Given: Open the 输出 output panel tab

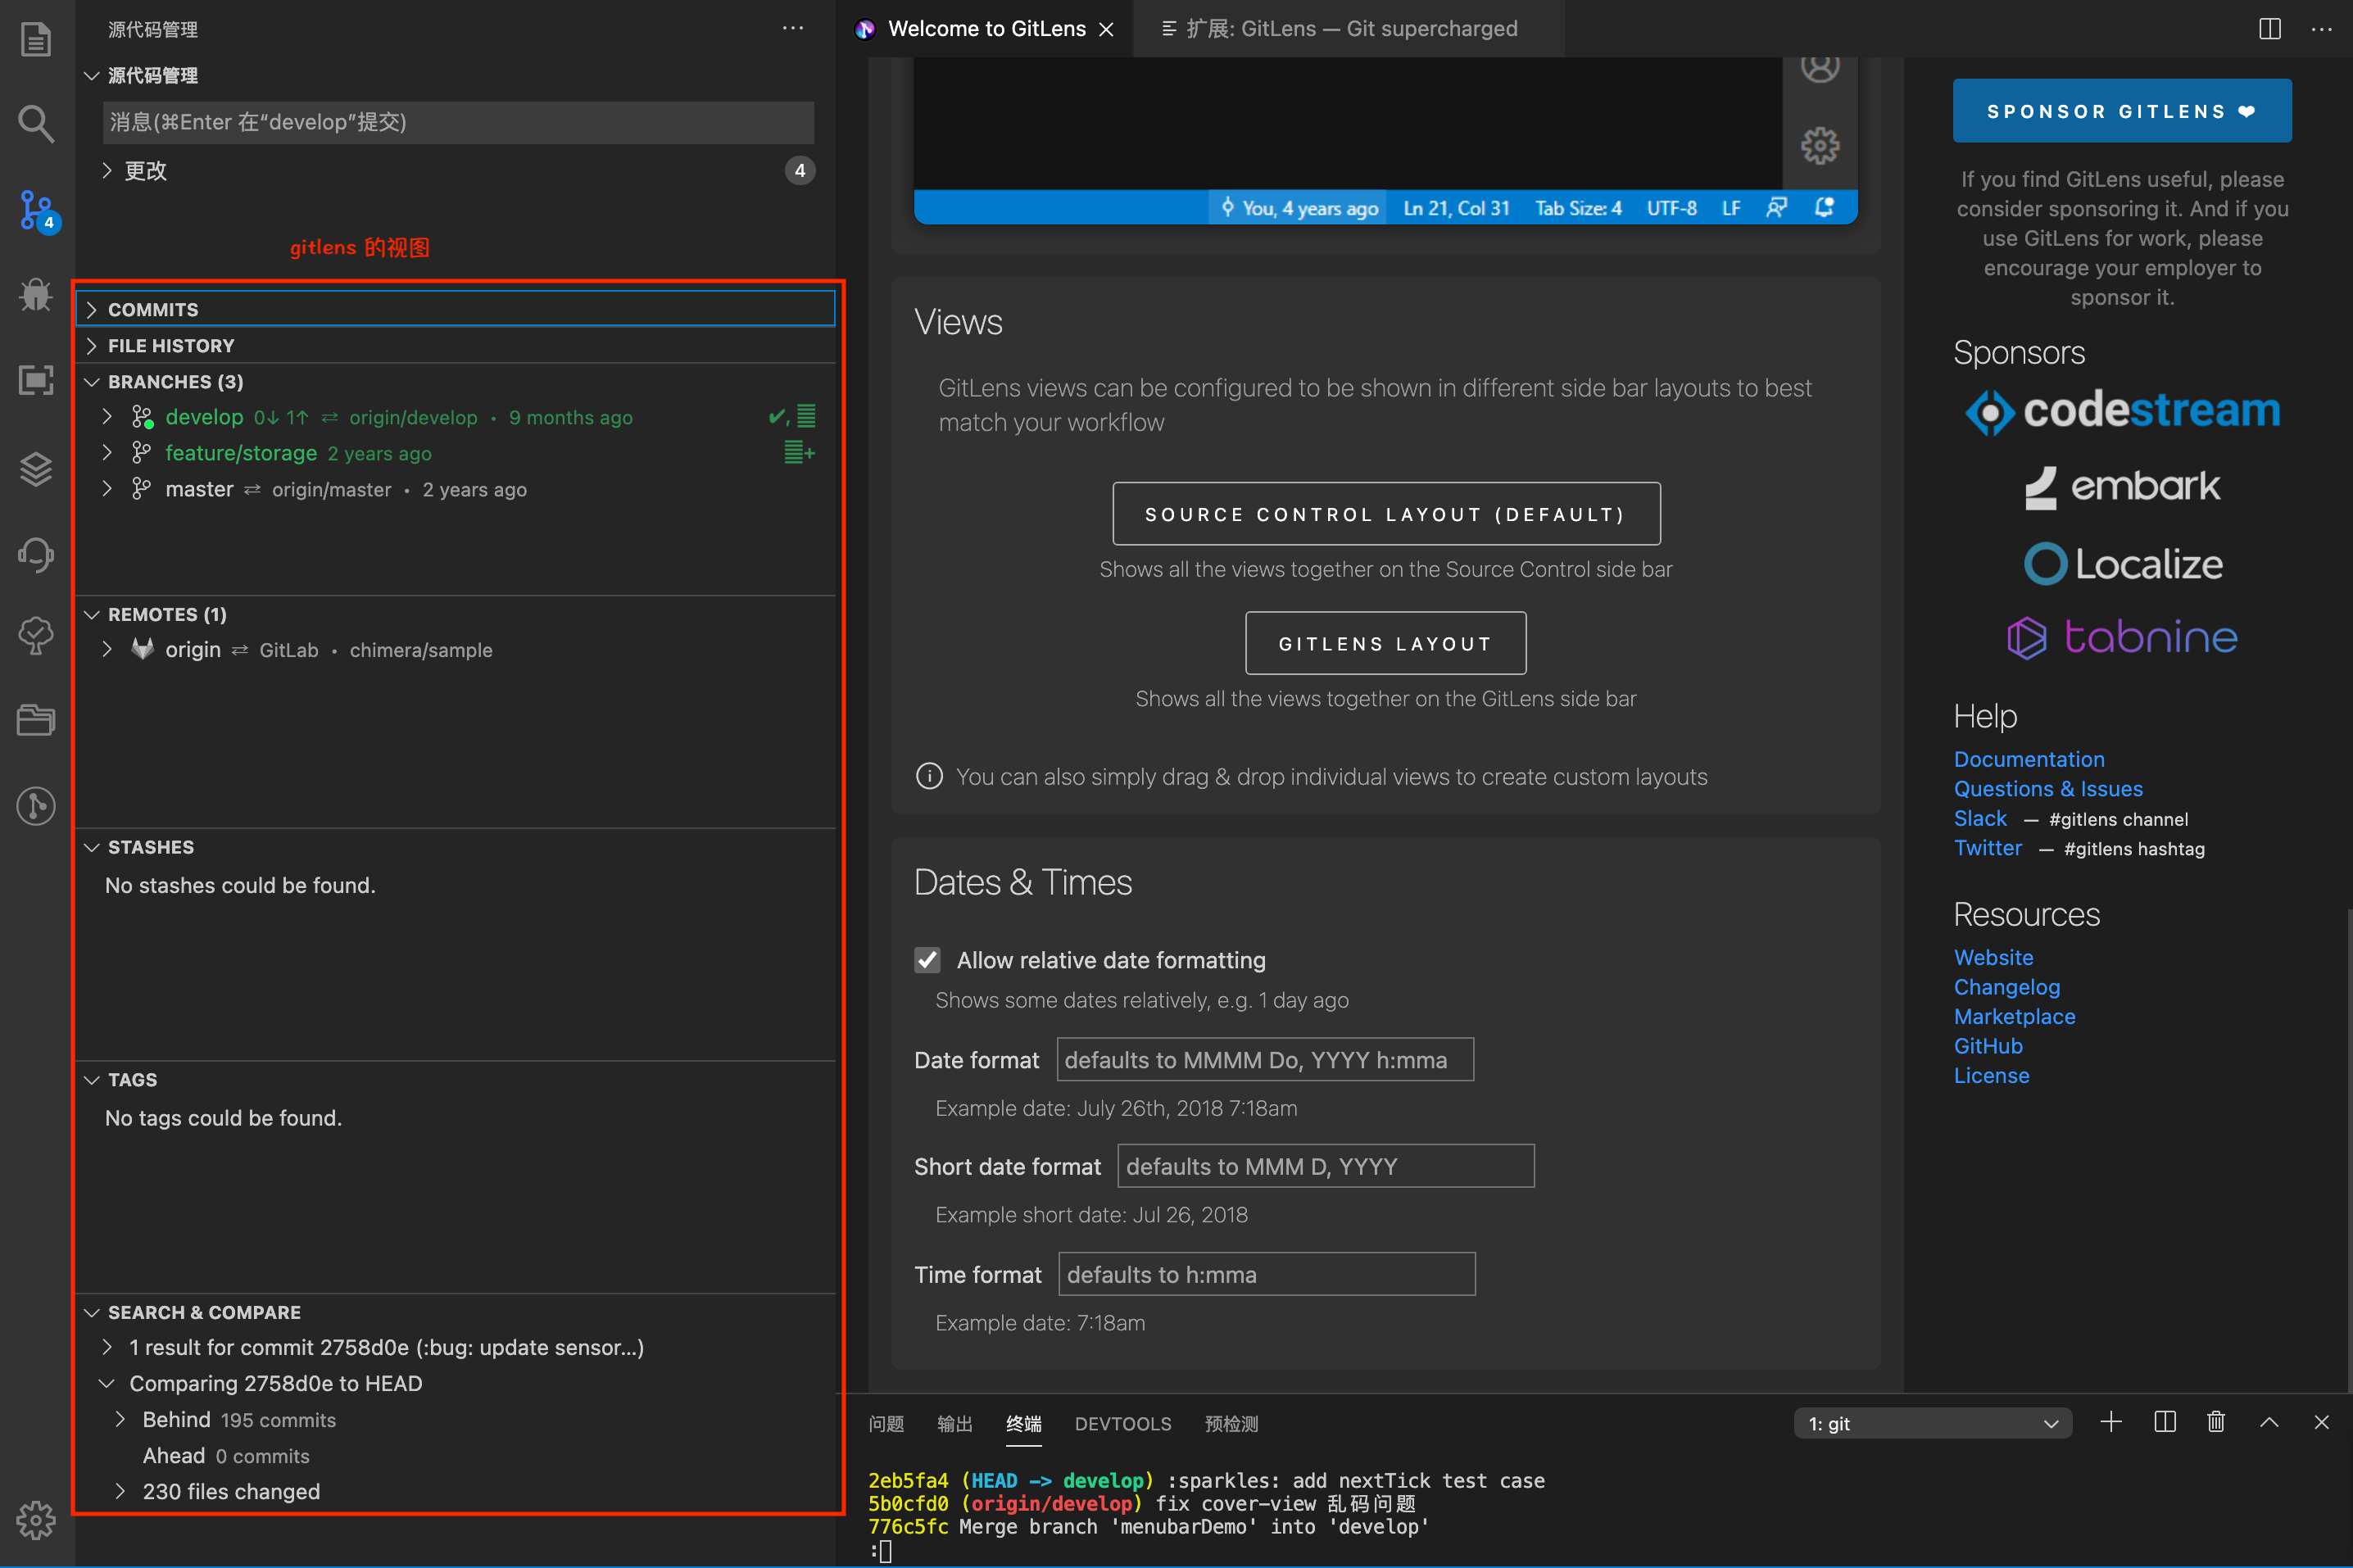Looking at the screenshot, I should (x=954, y=1423).
